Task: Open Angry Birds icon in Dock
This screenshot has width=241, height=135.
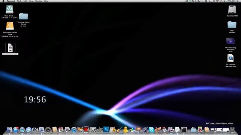Action: pyautogui.click(x=200, y=130)
